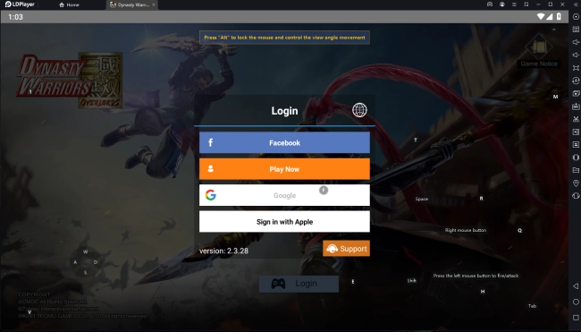This screenshot has height=332, width=581.
Task: Click the gamepad Login button at bottom
Action: [299, 284]
